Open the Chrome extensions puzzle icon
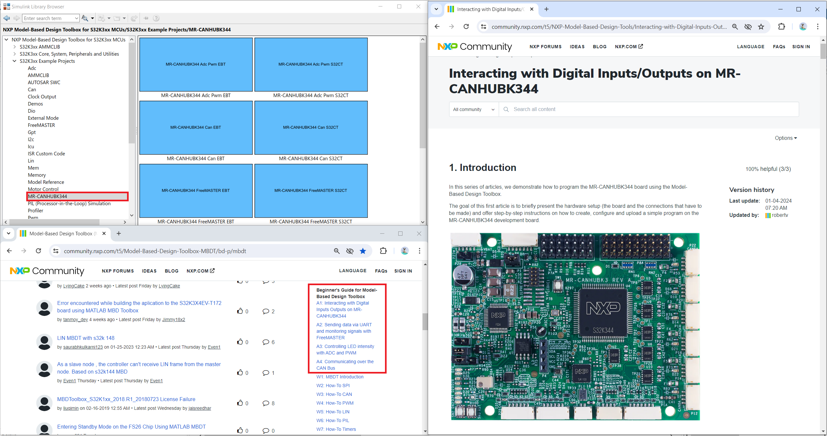The width and height of the screenshot is (827, 436). point(781,27)
